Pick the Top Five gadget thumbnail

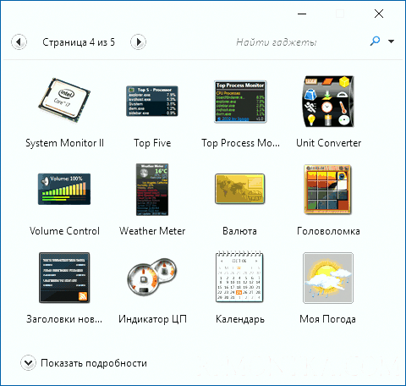click(x=152, y=101)
